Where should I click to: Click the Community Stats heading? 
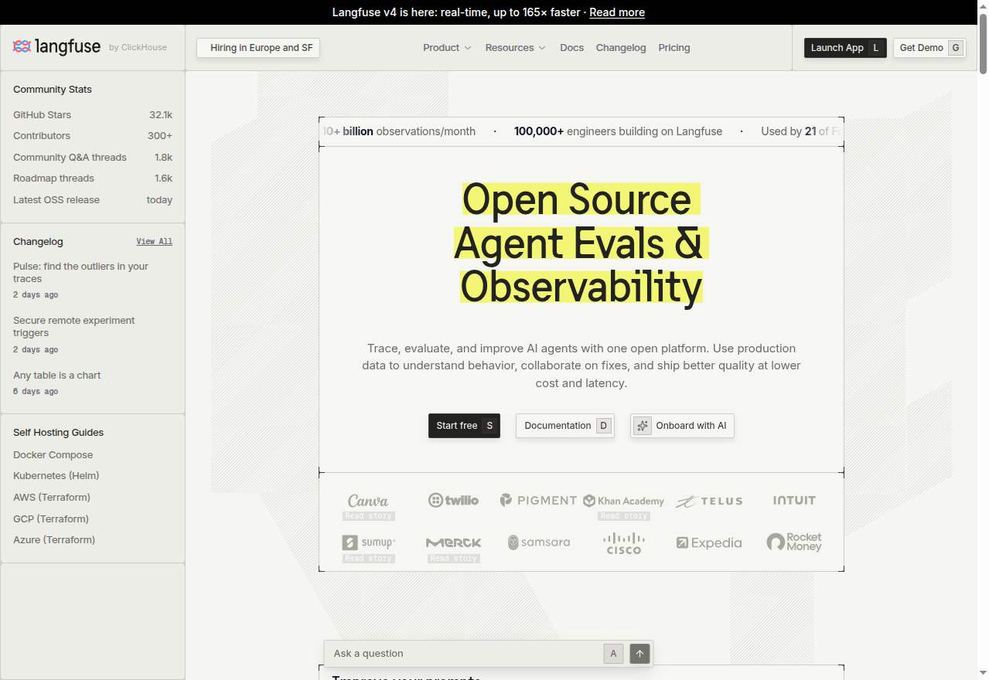53,90
